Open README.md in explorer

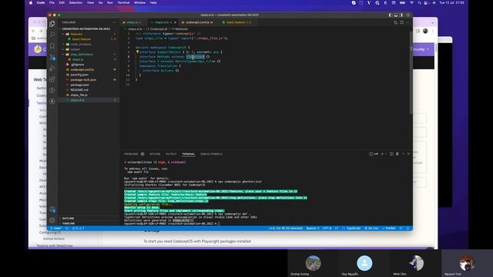(79, 90)
